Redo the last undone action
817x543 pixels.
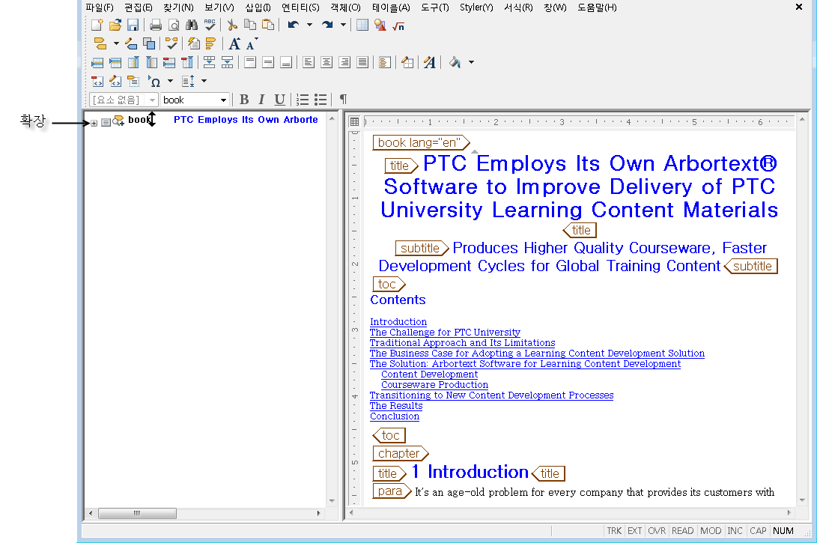click(x=327, y=25)
